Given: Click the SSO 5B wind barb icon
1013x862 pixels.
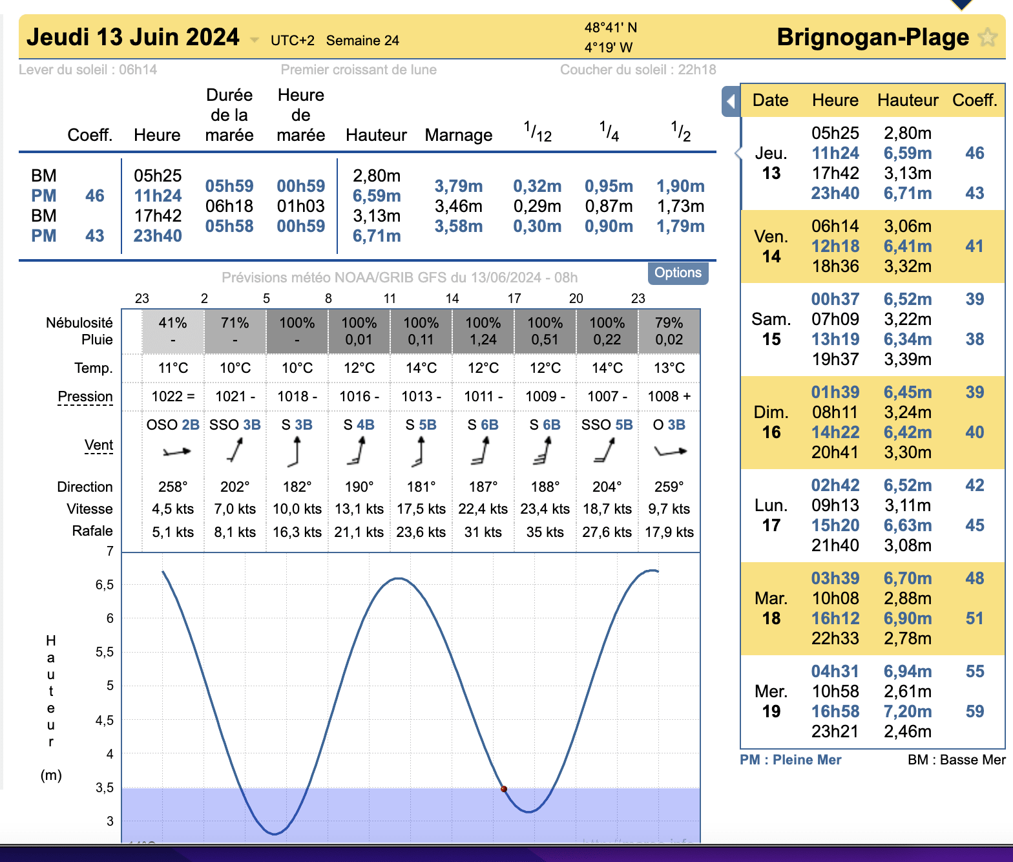Looking at the screenshot, I should pyautogui.click(x=605, y=450).
